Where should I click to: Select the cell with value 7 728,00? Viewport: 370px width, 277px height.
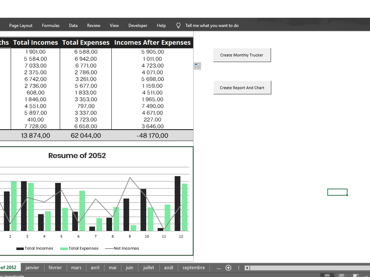pyautogui.click(x=36, y=126)
